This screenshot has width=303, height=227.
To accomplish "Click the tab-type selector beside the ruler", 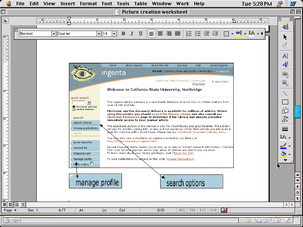I will pos(5,20).
